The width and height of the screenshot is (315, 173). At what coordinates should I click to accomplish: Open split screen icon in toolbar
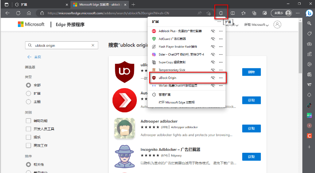pos(233,13)
